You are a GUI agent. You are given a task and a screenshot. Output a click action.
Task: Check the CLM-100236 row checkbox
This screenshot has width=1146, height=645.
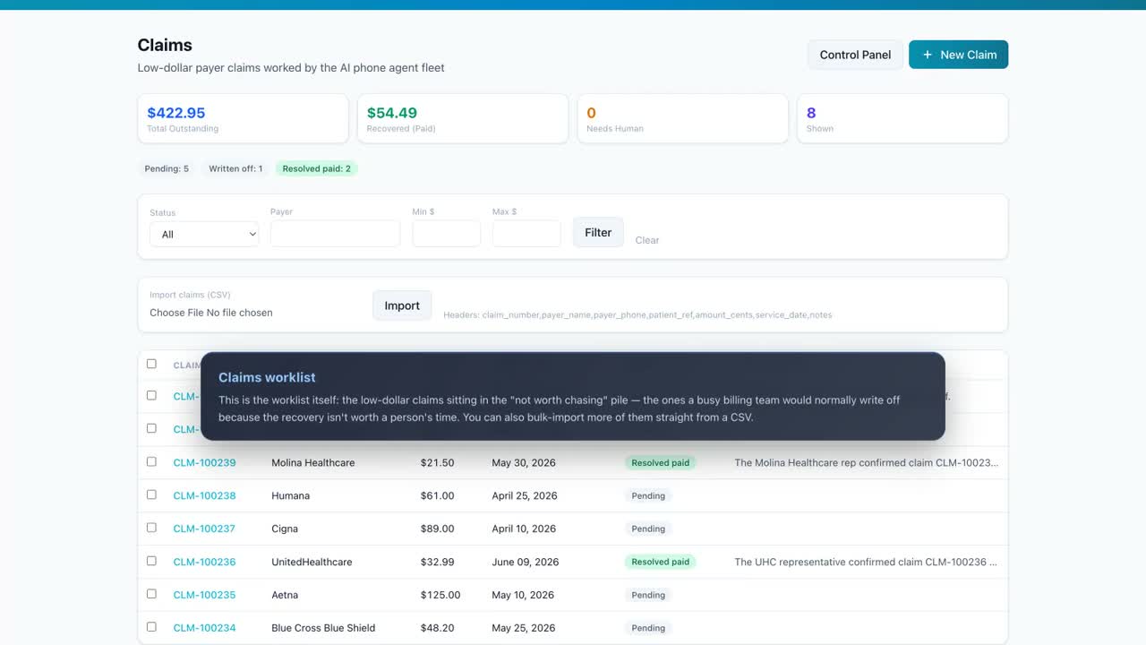click(151, 561)
